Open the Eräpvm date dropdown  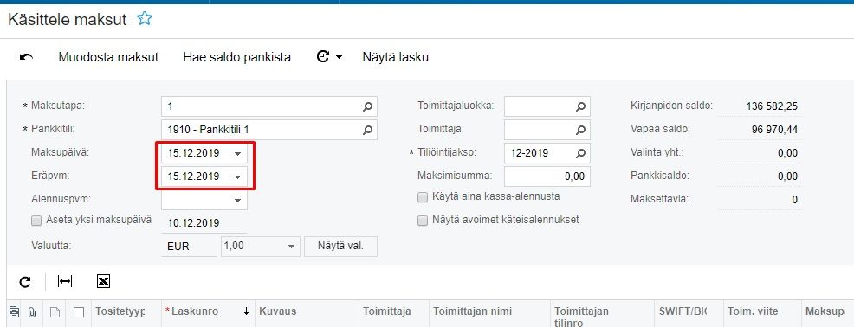coord(237,176)
